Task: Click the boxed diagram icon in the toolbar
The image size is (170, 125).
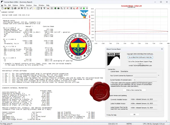Action: click(x=38, y=8)
